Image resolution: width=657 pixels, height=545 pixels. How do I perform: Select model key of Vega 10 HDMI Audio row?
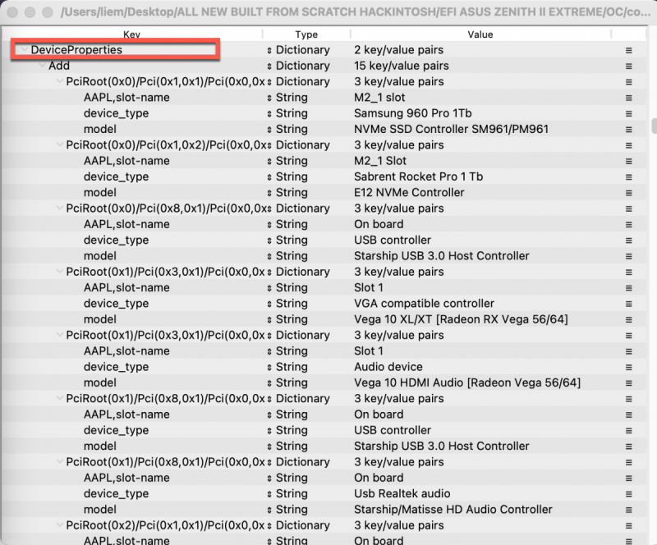tap(99, 382)
